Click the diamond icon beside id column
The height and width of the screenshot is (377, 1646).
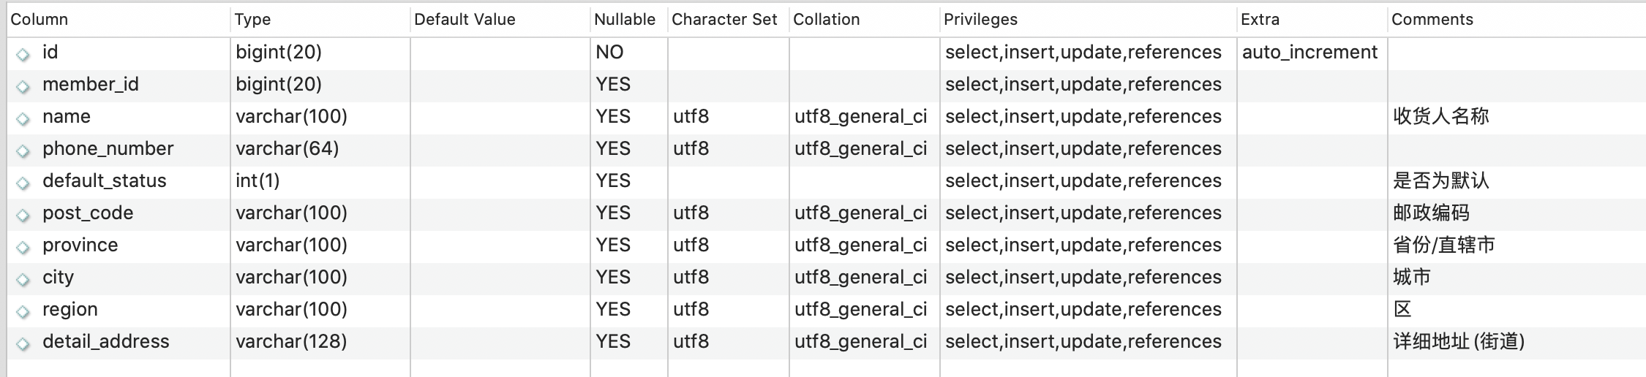[x=23, y=54]
